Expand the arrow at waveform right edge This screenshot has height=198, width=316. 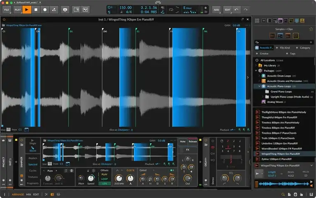(x=248, y=77)
